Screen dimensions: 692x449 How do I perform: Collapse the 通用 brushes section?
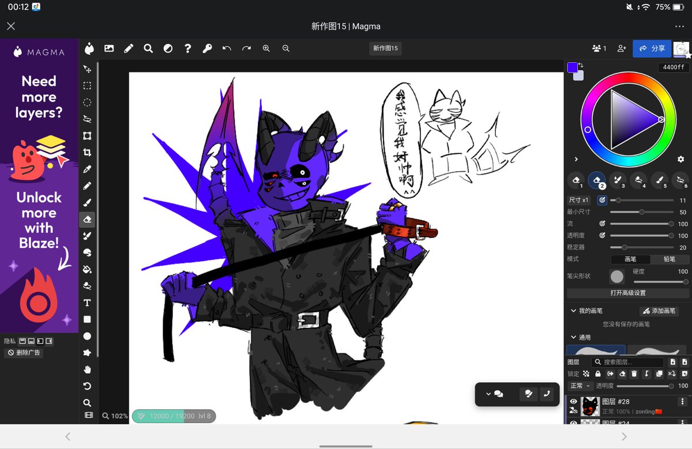click(573, 337)
